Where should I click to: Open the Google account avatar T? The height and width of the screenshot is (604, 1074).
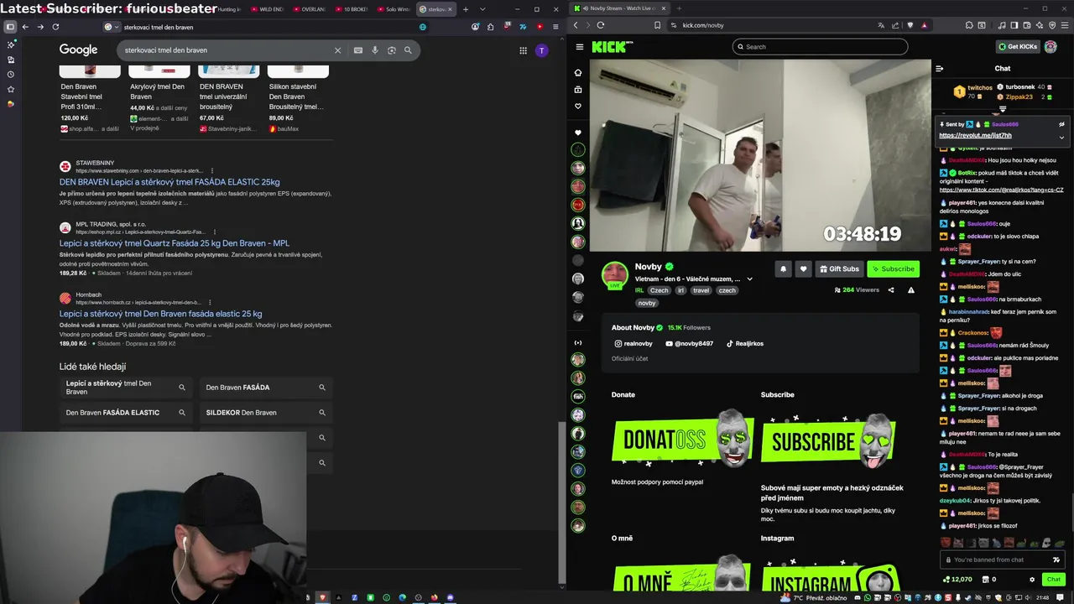click(x=542, y=50)
